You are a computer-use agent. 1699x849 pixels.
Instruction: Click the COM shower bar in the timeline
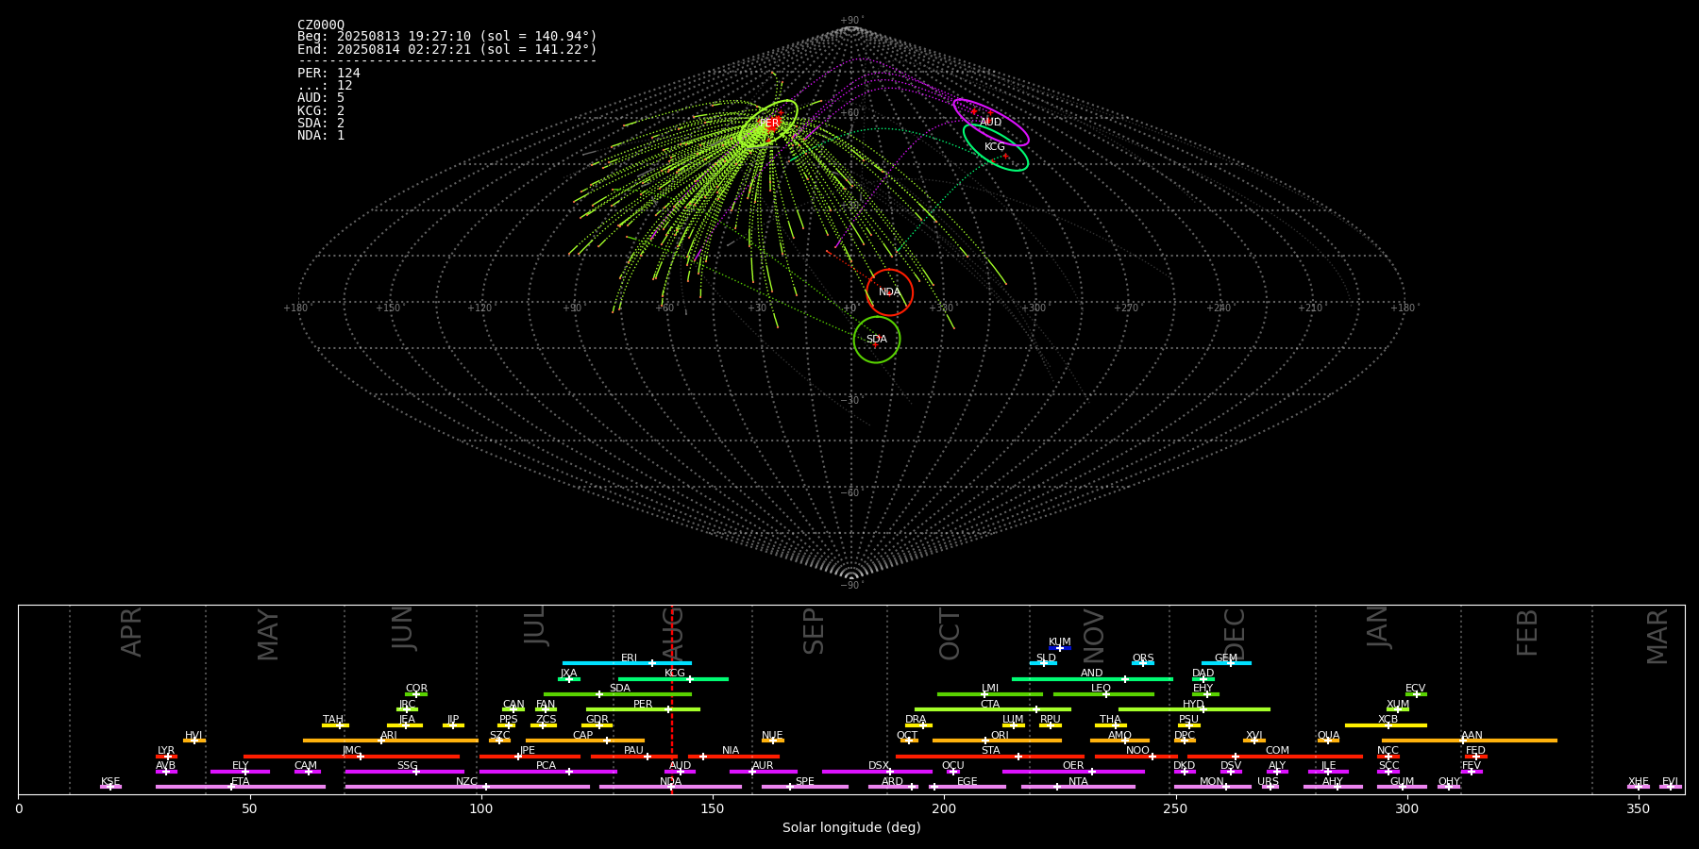click(x=1275, y=757)
